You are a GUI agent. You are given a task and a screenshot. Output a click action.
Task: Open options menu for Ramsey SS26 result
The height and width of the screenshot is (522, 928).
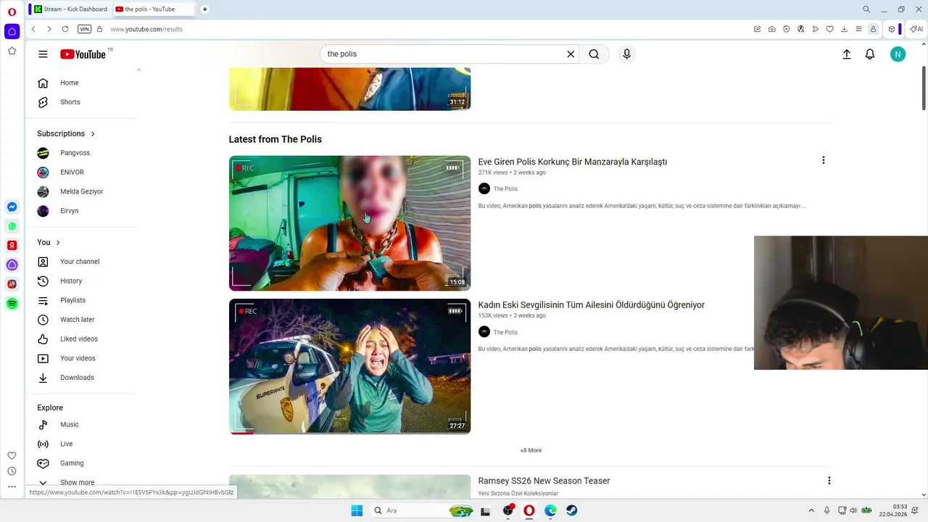click(x=829, y=481)
